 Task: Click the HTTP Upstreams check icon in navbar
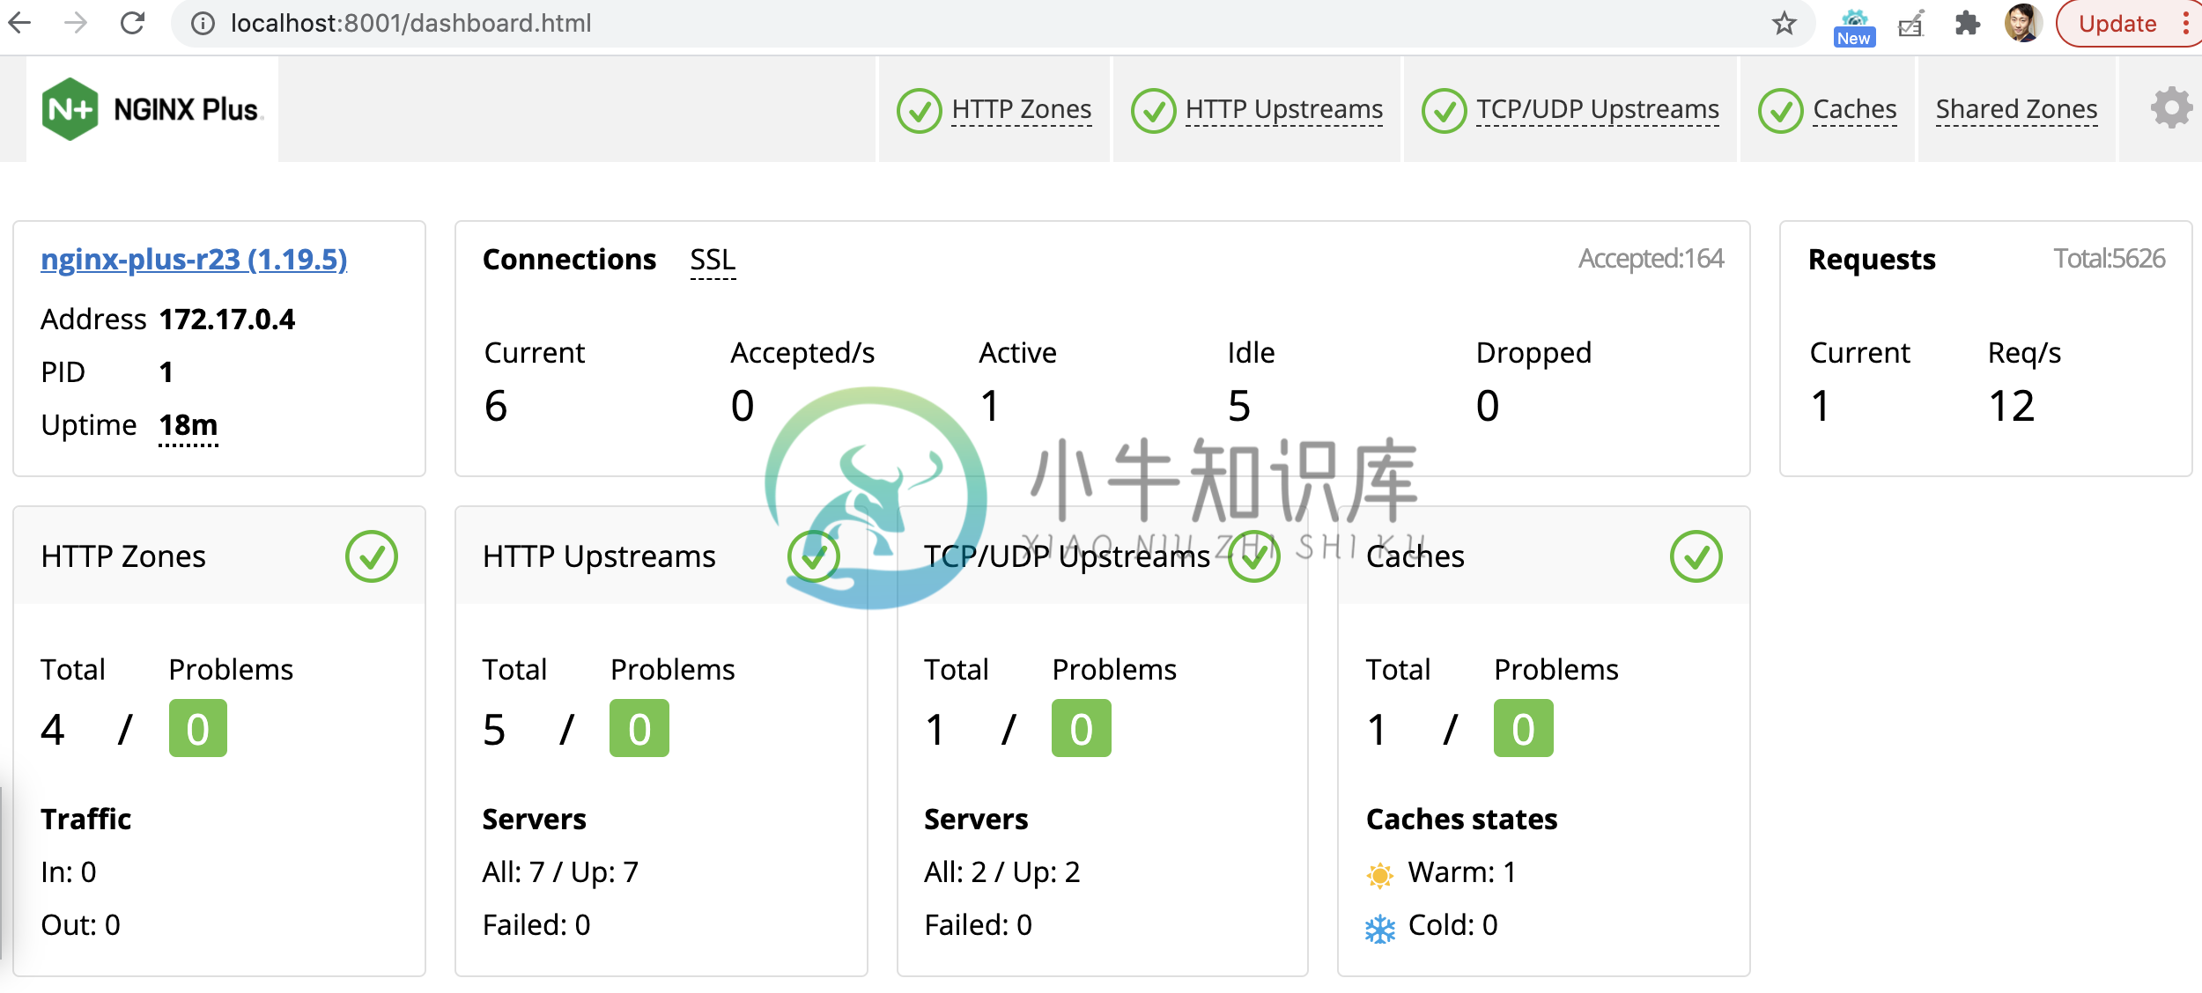(1153, 111)
